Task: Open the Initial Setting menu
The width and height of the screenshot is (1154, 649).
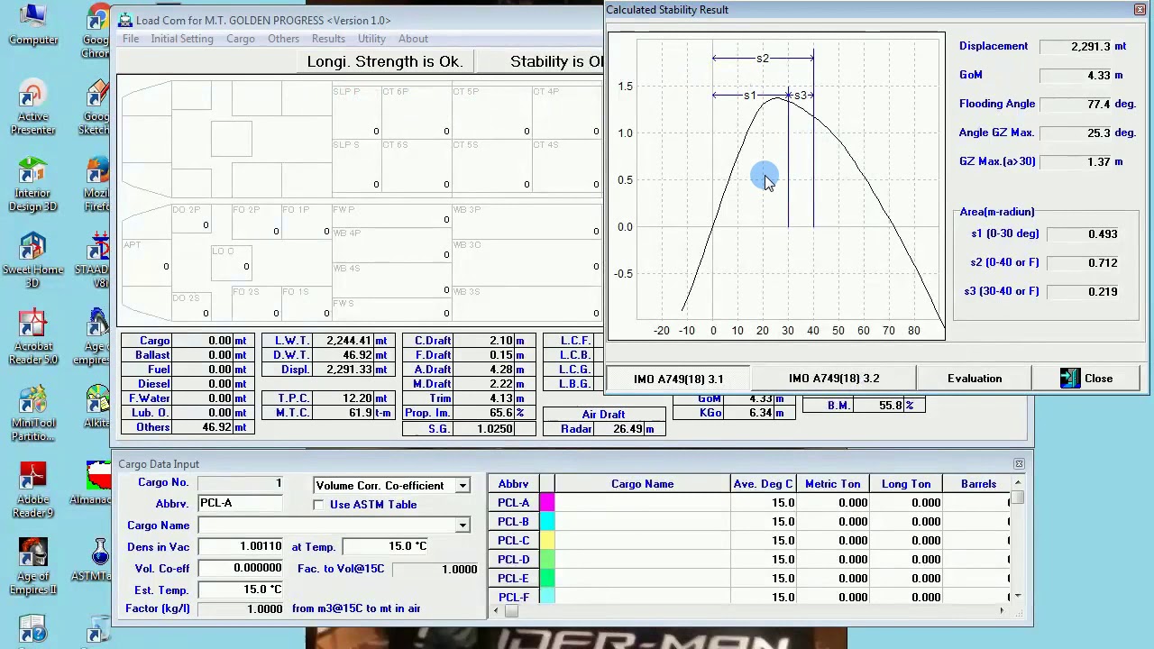Action: coord(182,39)
